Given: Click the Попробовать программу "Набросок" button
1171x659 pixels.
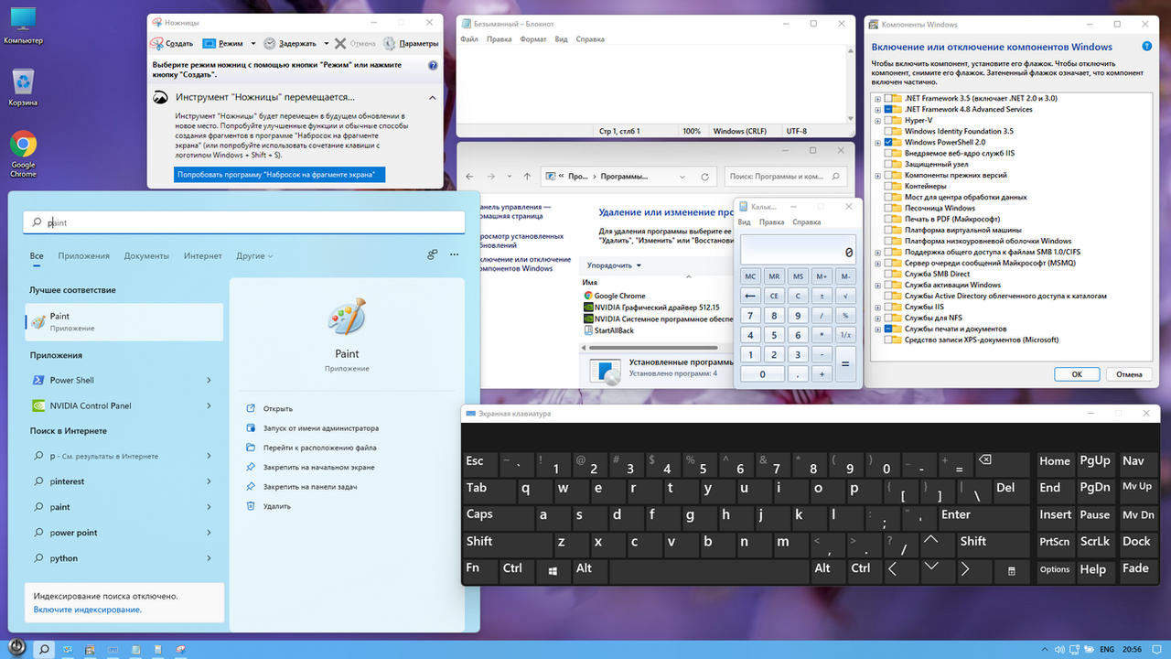Looking at the screenshot, I should [x=280, y=174].
